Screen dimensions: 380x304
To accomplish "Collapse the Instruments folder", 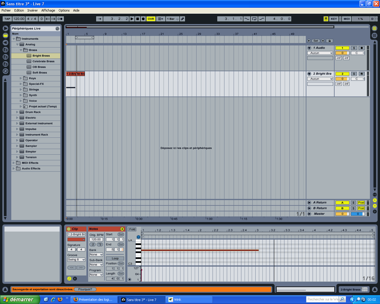I will click(14, 39).
